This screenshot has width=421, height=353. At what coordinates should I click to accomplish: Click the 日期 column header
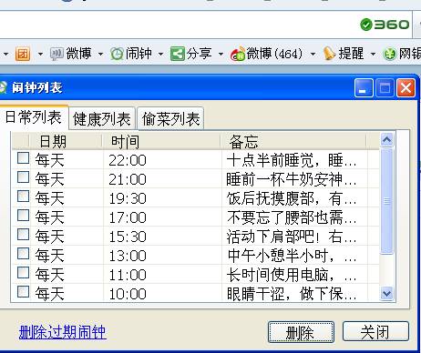pyautogui.click(x=66, y=141)
